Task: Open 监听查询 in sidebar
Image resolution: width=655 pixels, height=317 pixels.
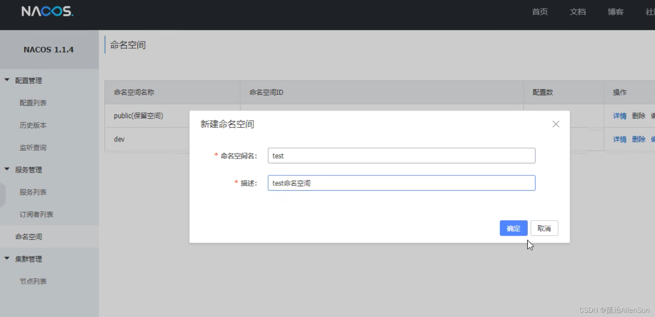Action: (33, 148)
